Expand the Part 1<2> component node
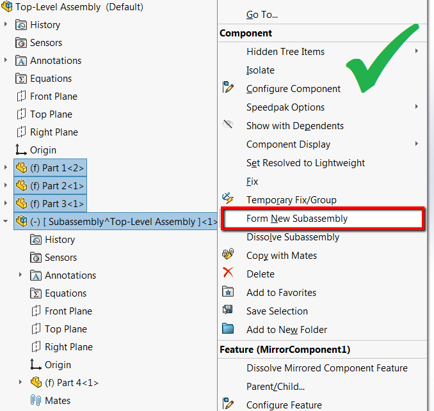 coord(6,167)
